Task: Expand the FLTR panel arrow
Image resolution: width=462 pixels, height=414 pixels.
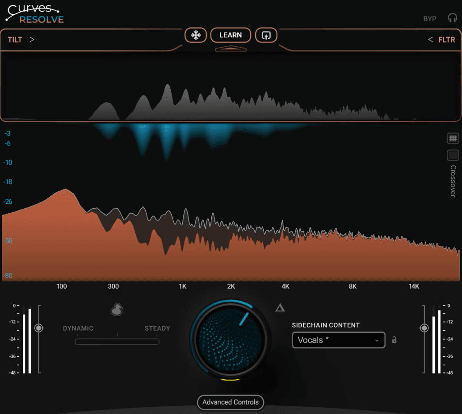Action: click(x=430, y=39)
